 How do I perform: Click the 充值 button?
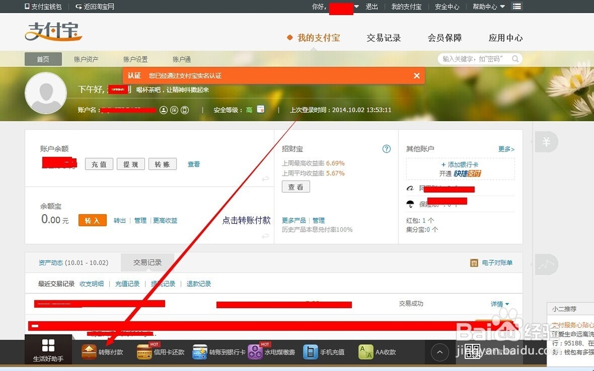pos(99,164)
